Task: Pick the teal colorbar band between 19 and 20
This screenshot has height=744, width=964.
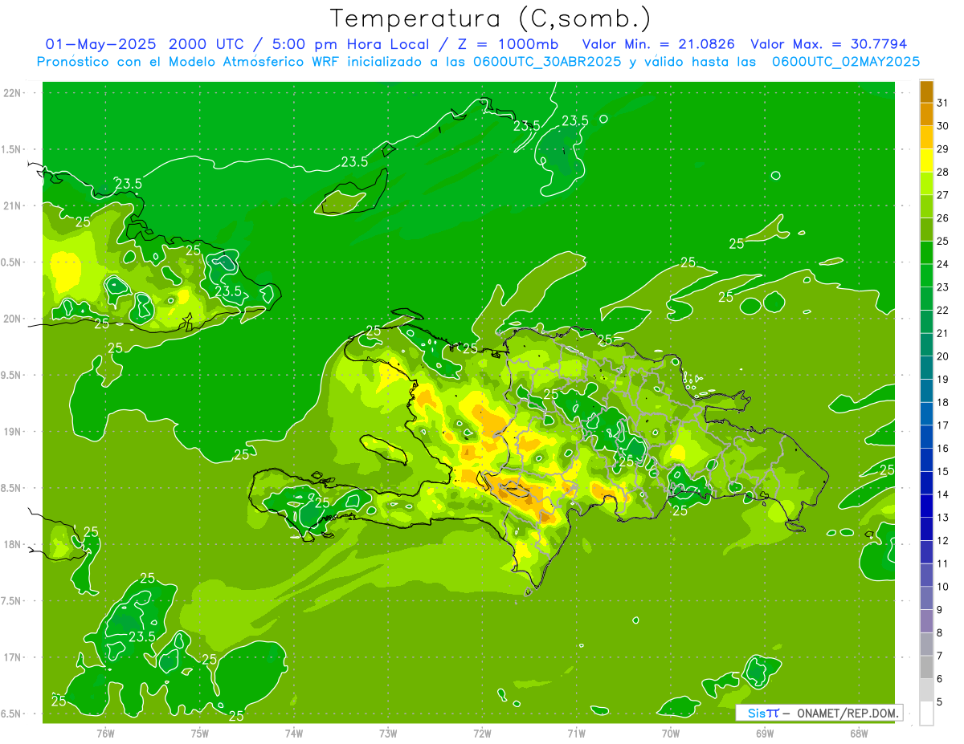Action: (926, 368)
